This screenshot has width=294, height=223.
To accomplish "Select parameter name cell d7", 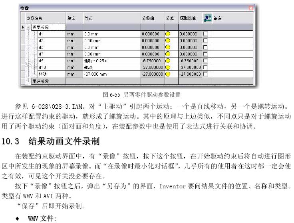I will [52, 54].
